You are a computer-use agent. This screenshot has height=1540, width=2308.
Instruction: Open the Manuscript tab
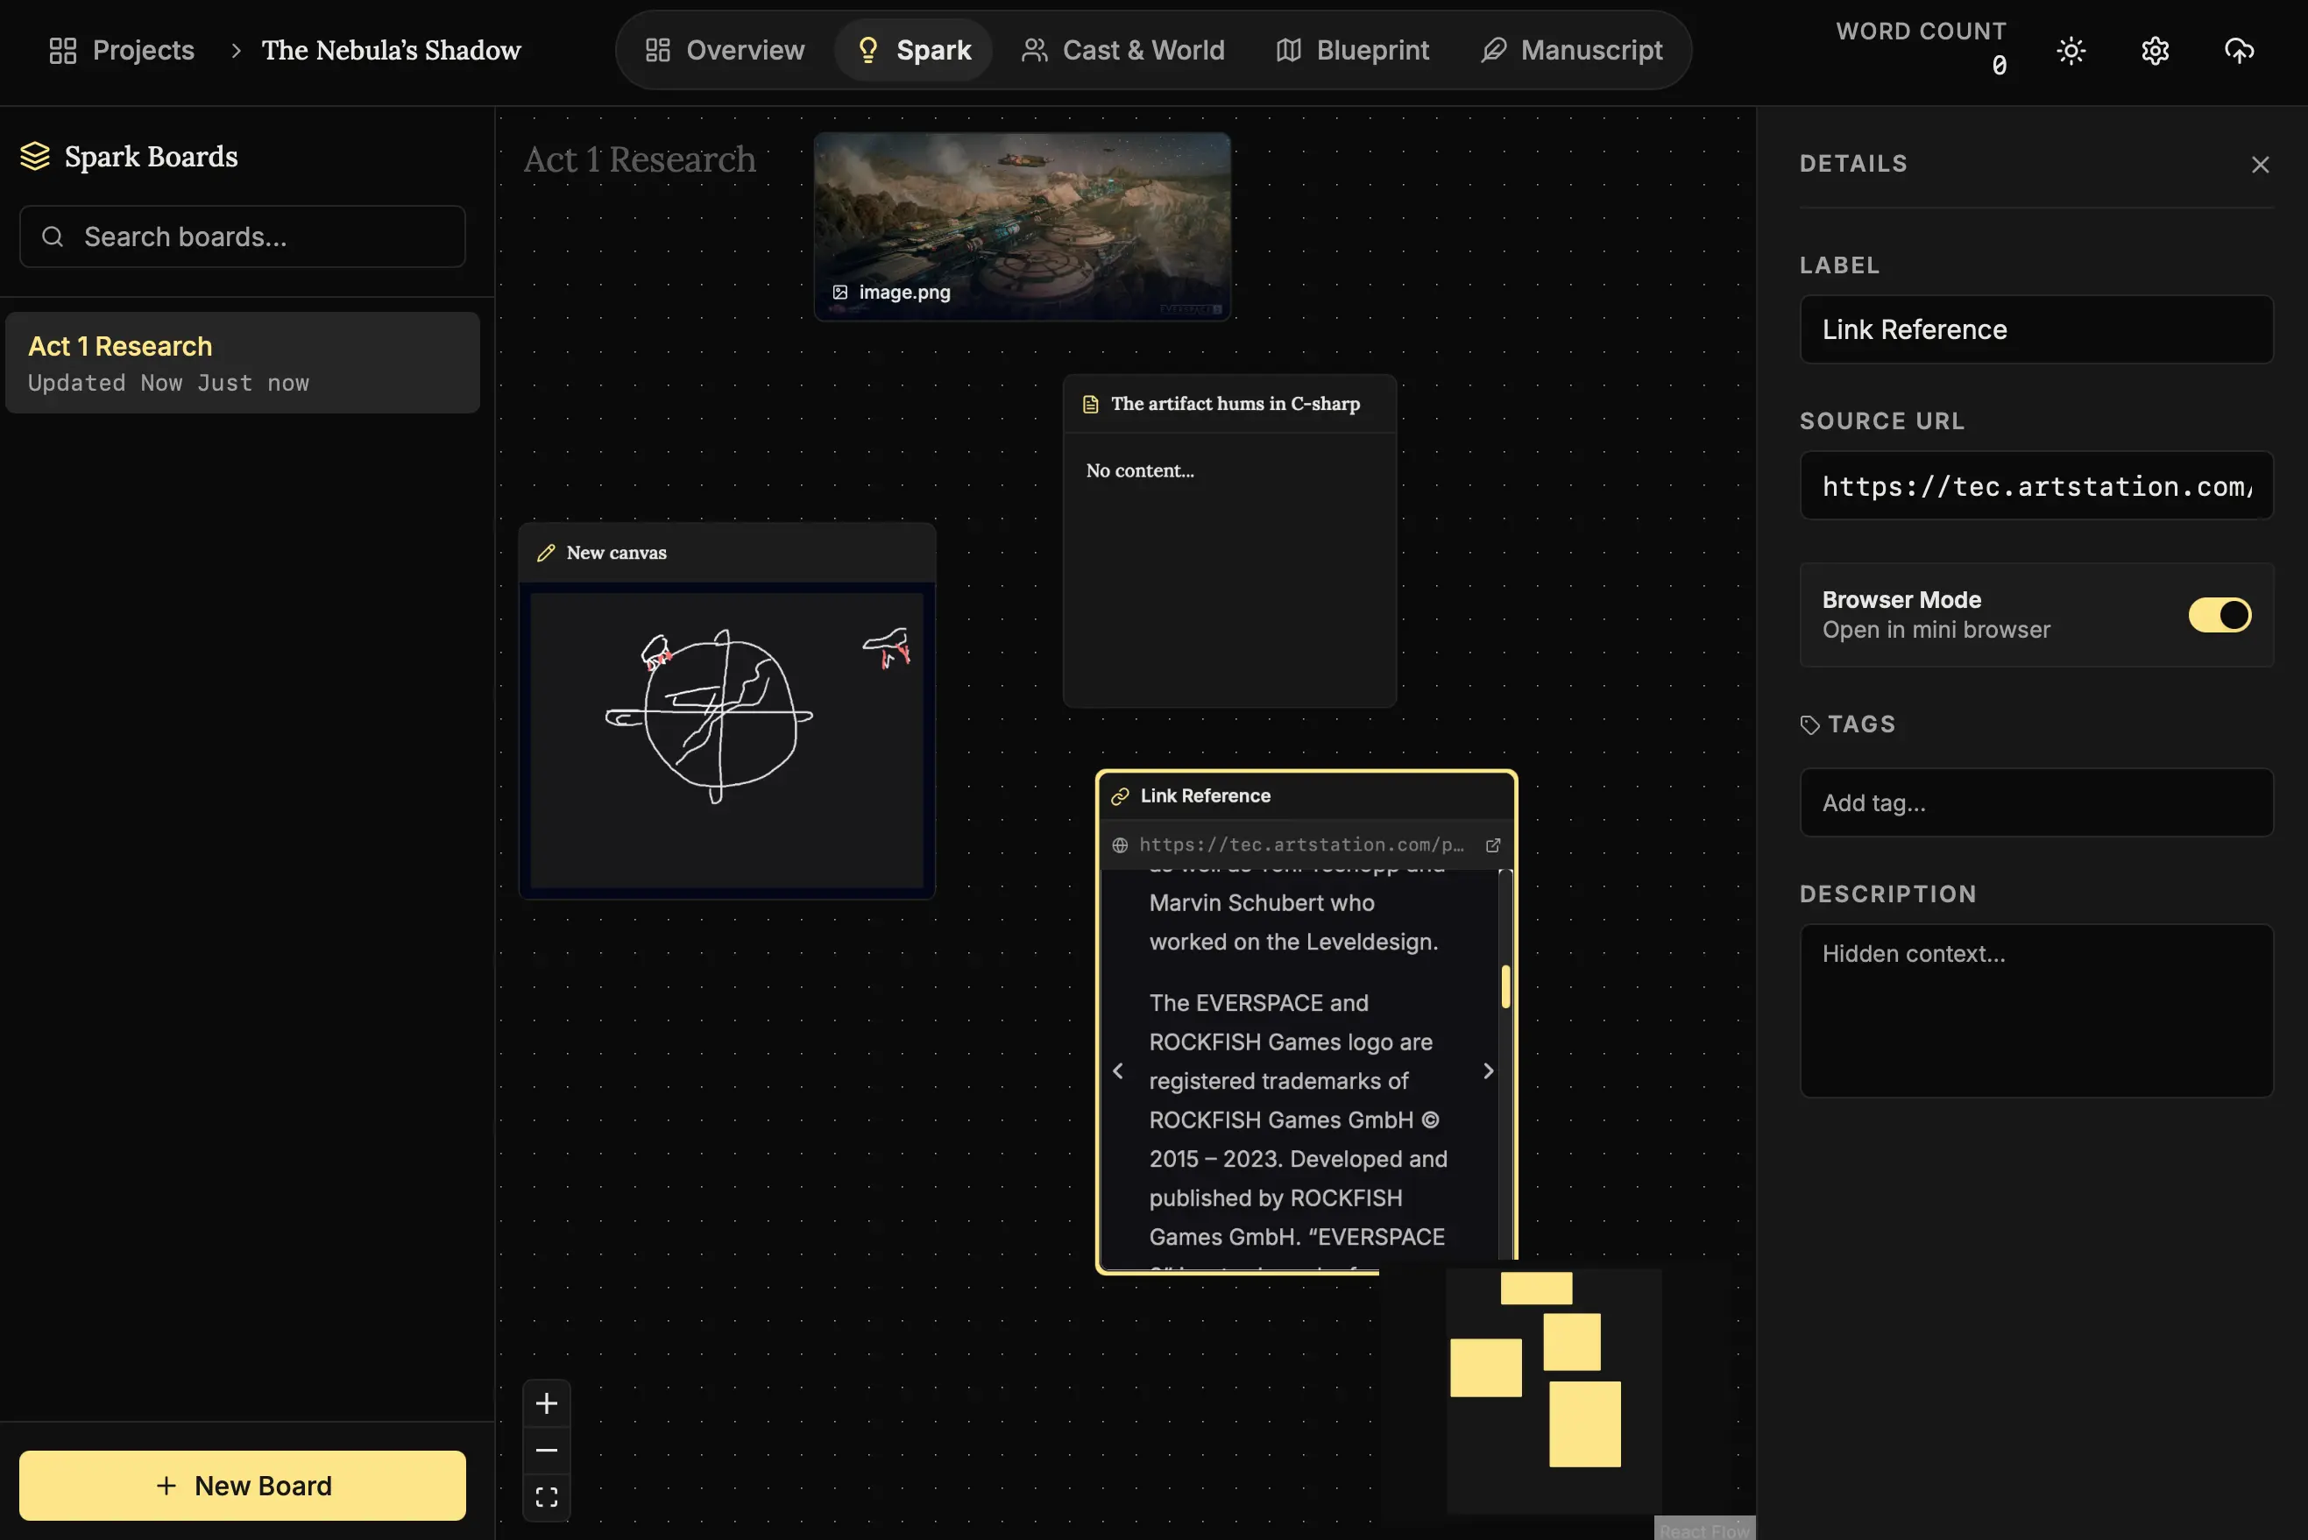pos(1570,50)
